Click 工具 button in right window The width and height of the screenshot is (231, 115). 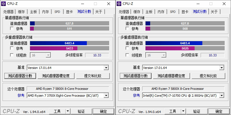(x=173, y=111)
